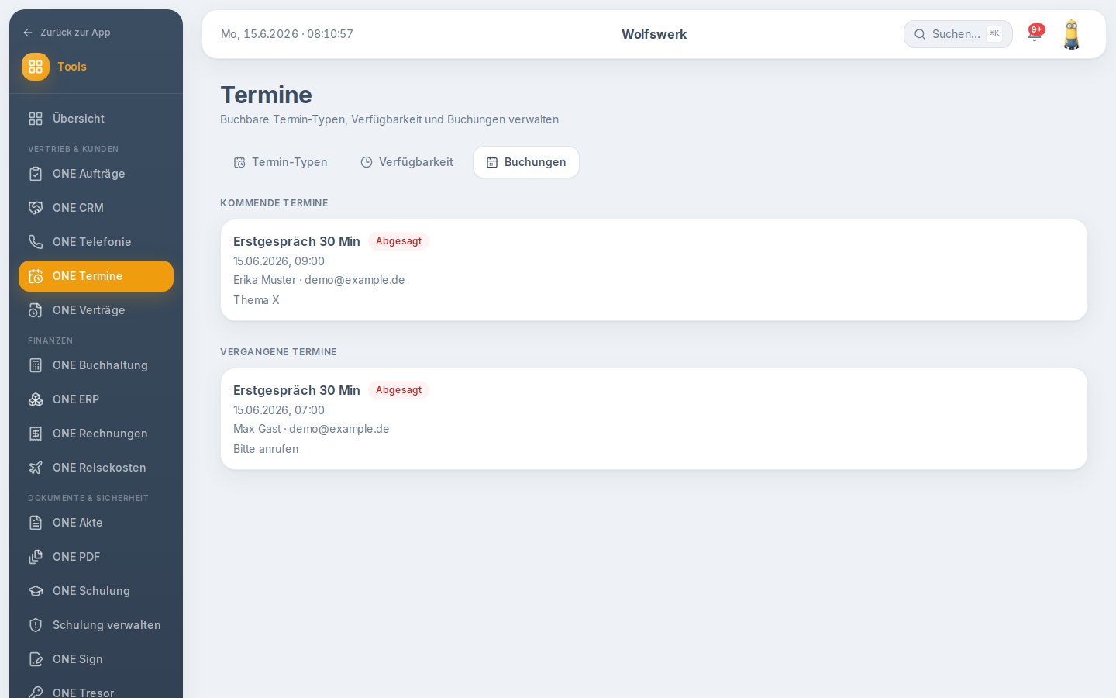This screenshot has width=1116, height=698.
Task: Click the ONE Reisekosten airplane icon
Action: click(x=36, y=468)
